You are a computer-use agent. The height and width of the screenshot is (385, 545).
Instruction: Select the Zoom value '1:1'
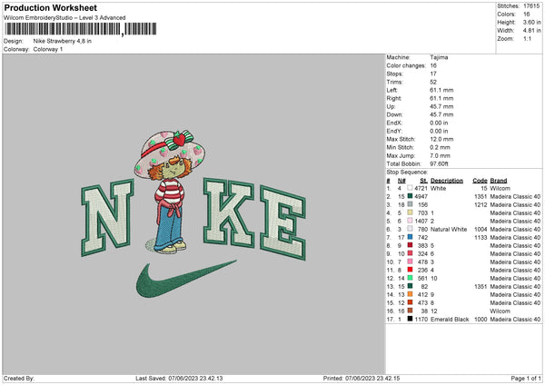tap(527, 38)
